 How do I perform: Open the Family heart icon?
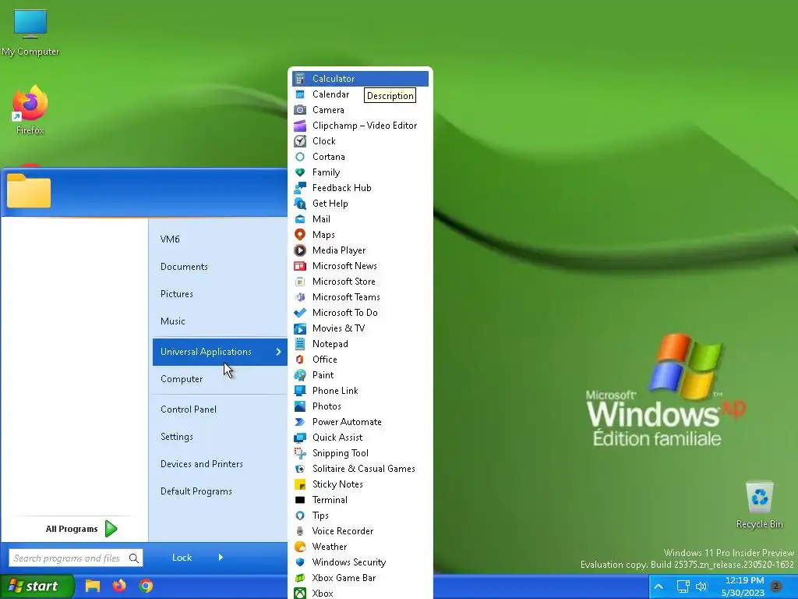300,172
